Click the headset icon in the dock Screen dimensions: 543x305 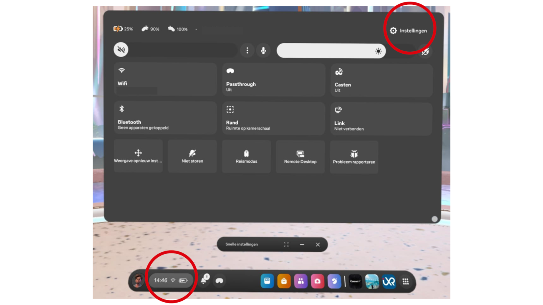point(219,281)
